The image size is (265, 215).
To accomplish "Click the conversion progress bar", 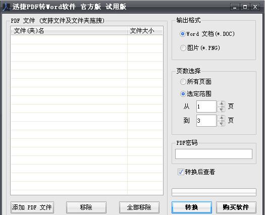I will 214,192.
